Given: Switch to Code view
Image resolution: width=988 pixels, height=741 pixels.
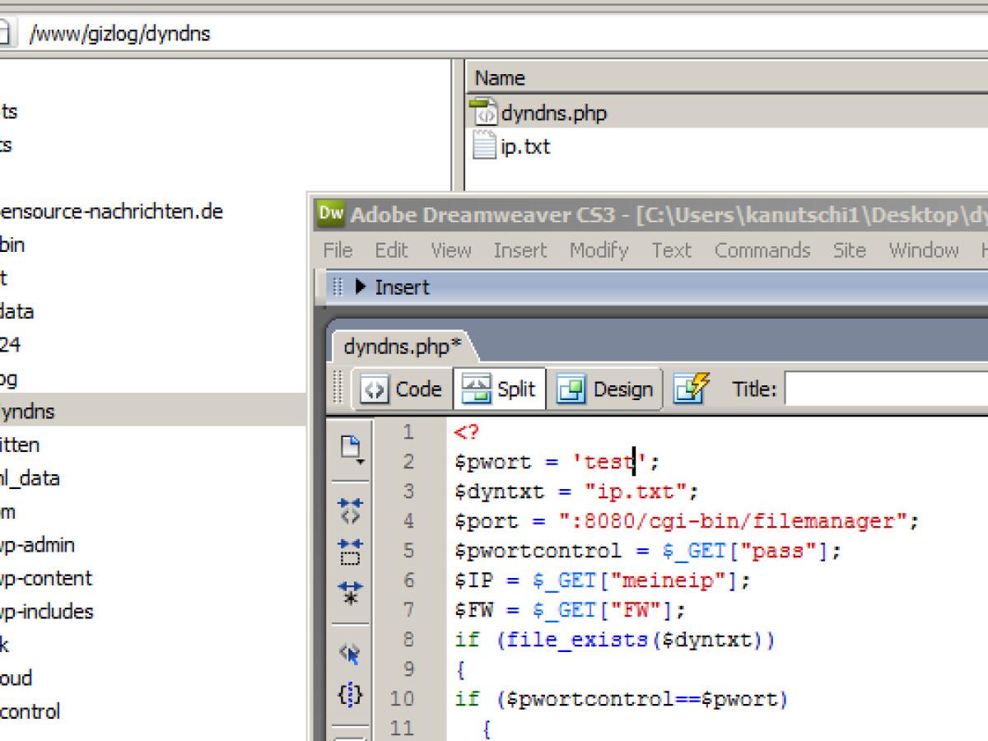Looking at the screenshot, I should [403, 389].
